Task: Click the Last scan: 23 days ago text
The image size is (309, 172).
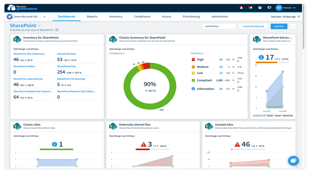Action: click(283, 17)
